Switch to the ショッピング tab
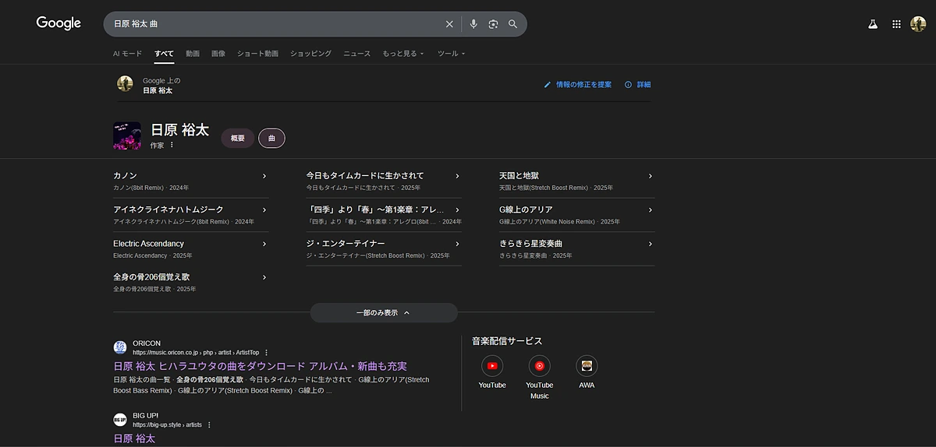The width and height of the screenshot is (936, 447). click(310, 54)
